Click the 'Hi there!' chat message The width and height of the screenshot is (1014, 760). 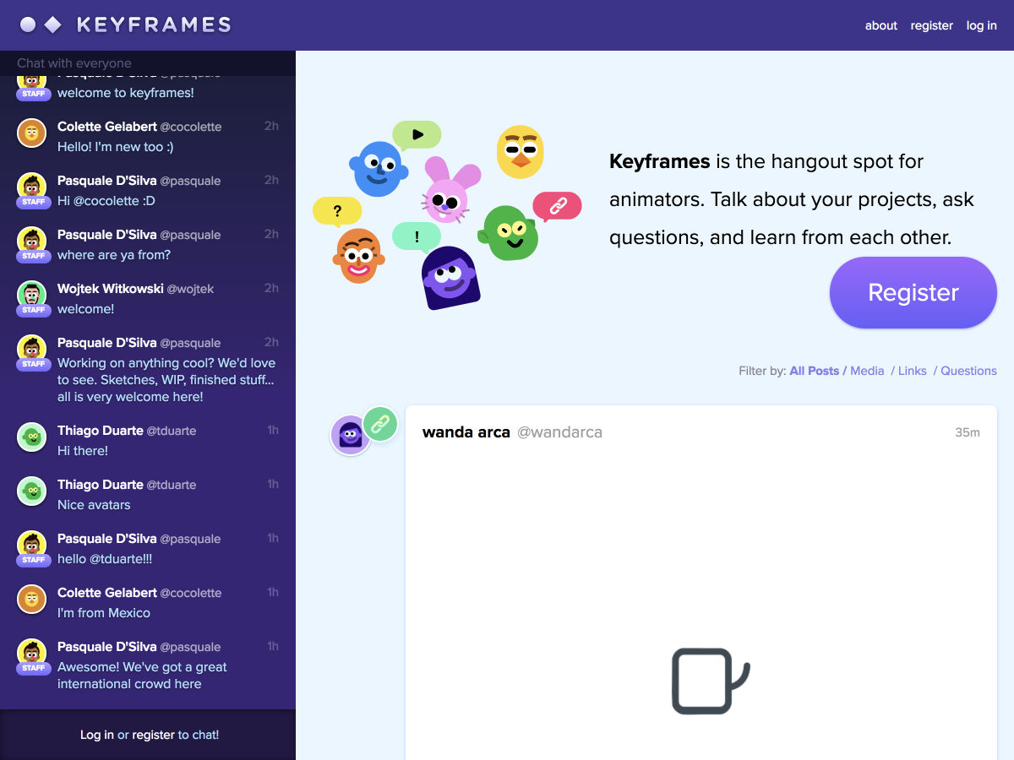point(83,451)
